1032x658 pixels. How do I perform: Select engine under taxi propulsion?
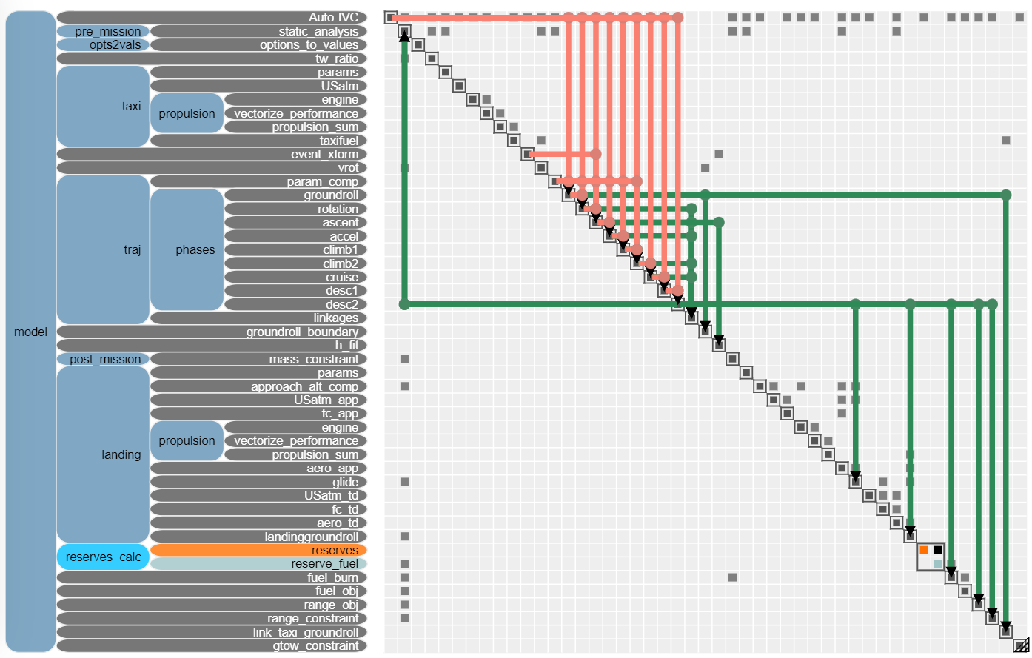coord(295,99)
